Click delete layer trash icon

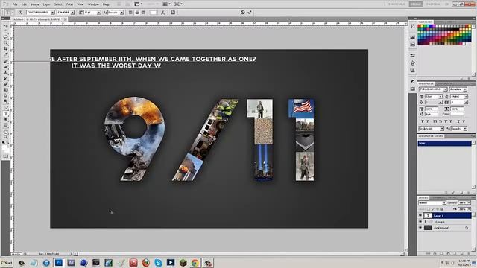(469, 253)
